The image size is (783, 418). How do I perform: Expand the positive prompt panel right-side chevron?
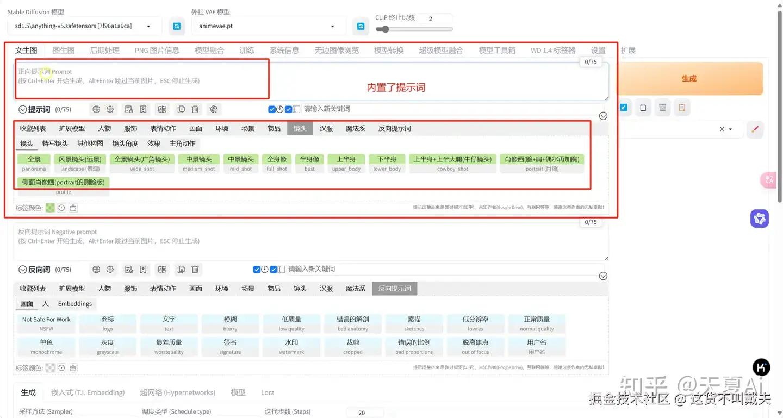click(x=603, y=116)
